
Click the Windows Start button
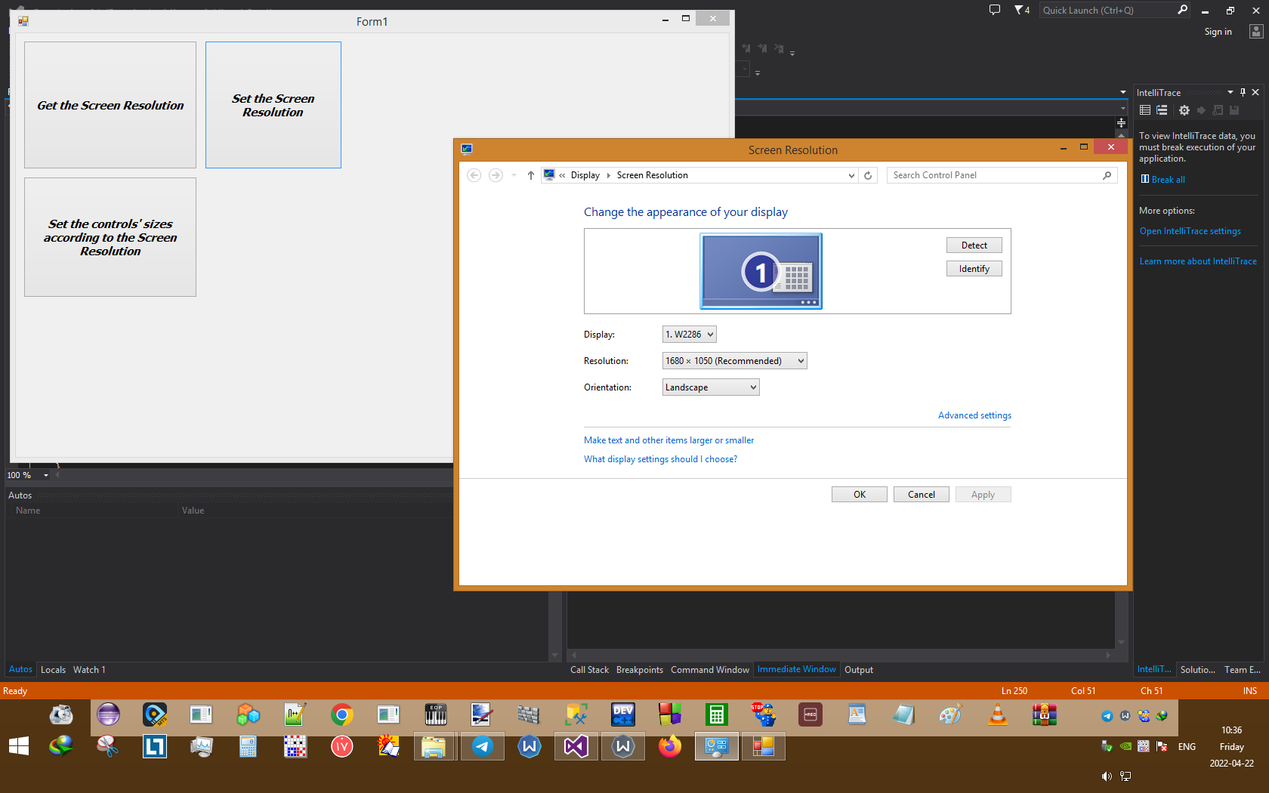click(19, 747)
